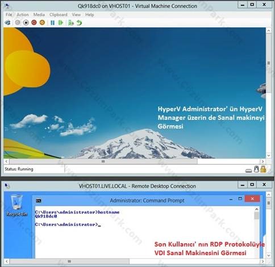Click the VM view horizontal scrollbar thumb
This screenshot has height=267, width=275.
pyautogui.click(x=103, y=161)
